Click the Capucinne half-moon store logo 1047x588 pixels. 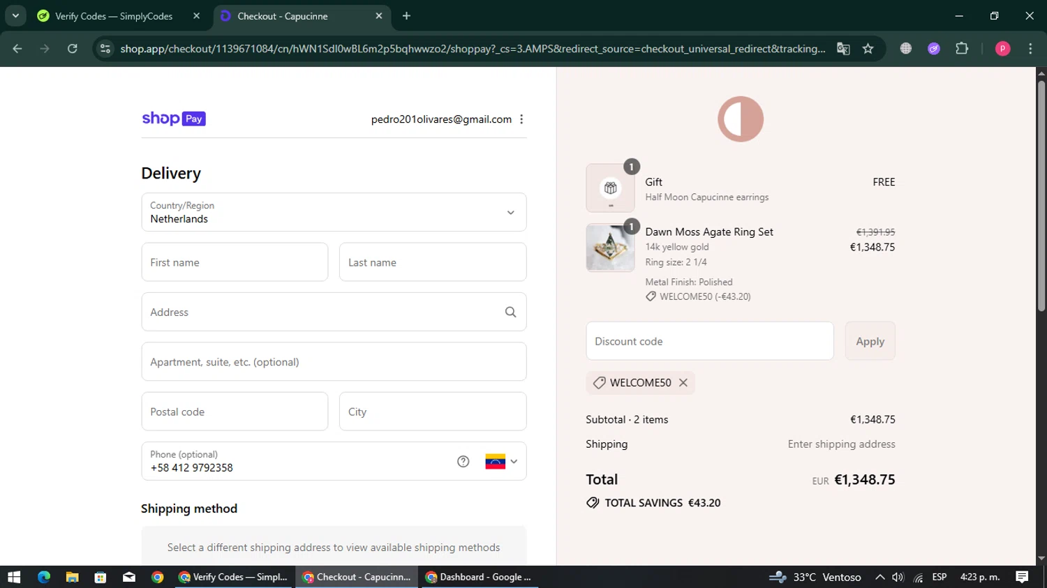click(x=741, y=119)
